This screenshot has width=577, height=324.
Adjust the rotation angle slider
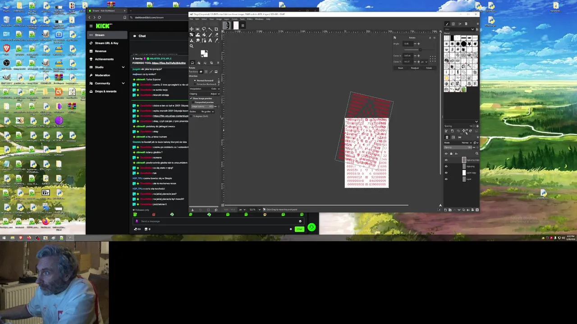click(x=420, y=49)
